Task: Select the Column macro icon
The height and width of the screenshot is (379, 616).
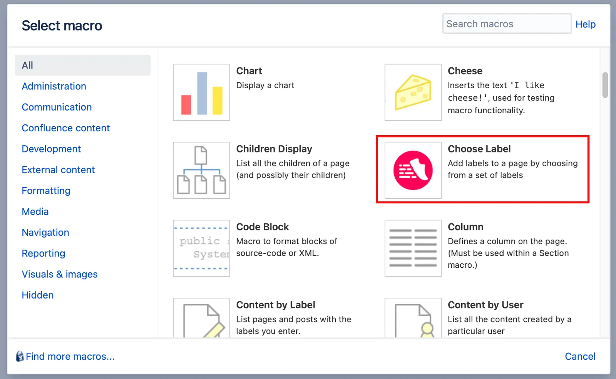Action: click(413, 248)
